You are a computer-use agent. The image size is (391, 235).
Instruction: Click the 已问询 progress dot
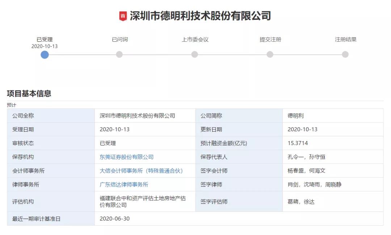(120, 55)
